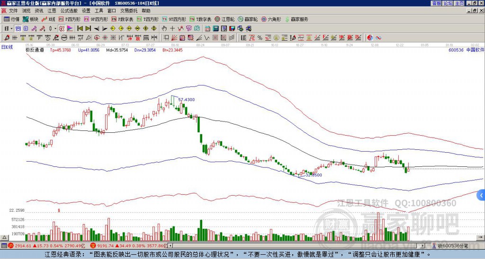Screen dimensions: 485x259
Task: Open the 9P四方形 tool
Action: [96, 19]
